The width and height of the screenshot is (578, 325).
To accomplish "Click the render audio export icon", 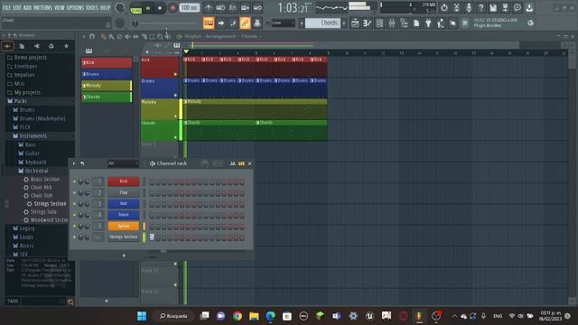I will 505,8.
